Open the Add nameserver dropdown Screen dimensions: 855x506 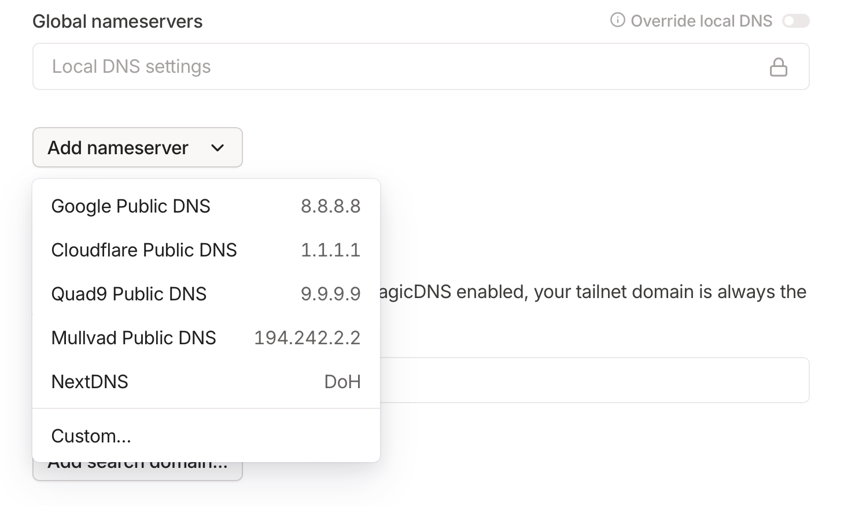[138, 148]
